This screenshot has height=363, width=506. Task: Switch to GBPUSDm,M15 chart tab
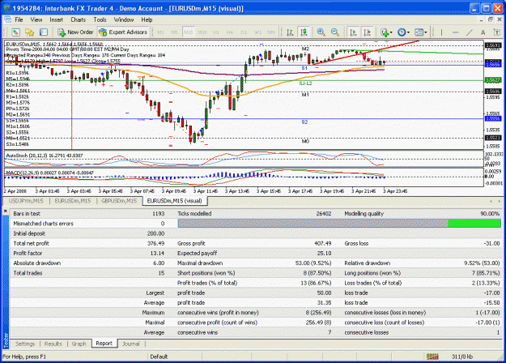pos(119,201)
